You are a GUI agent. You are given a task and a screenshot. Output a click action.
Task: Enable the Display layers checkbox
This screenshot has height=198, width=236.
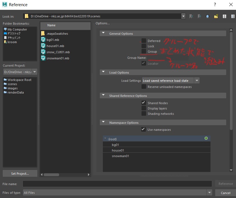click(144, 108)
